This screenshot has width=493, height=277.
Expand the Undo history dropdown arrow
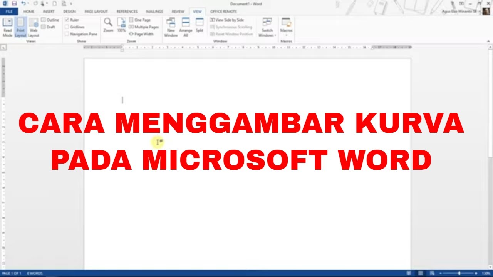tap(28, 3)
